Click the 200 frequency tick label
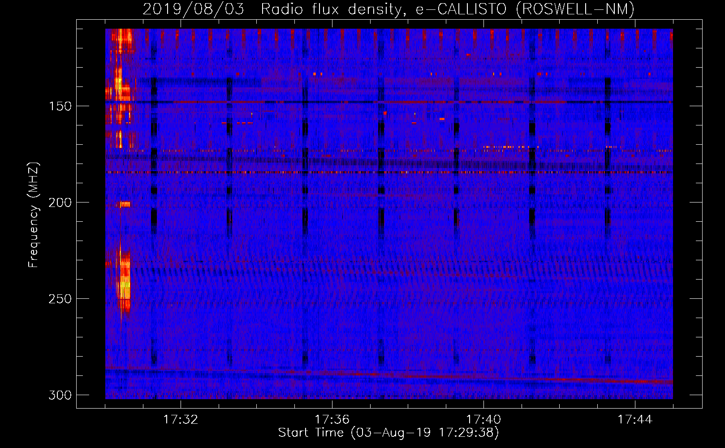This screenshot has height=448, width=725. click(x=60, y=202)
